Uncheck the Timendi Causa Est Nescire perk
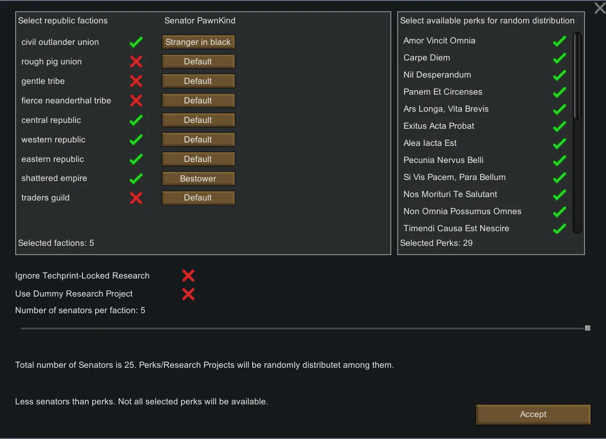 pos(560,228)
